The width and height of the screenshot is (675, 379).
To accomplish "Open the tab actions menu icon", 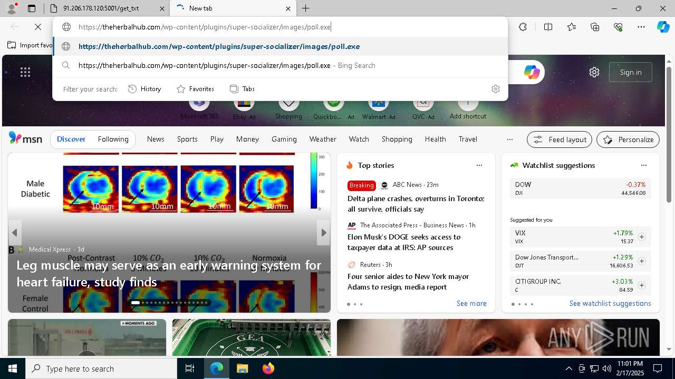I will click(32, 8).
